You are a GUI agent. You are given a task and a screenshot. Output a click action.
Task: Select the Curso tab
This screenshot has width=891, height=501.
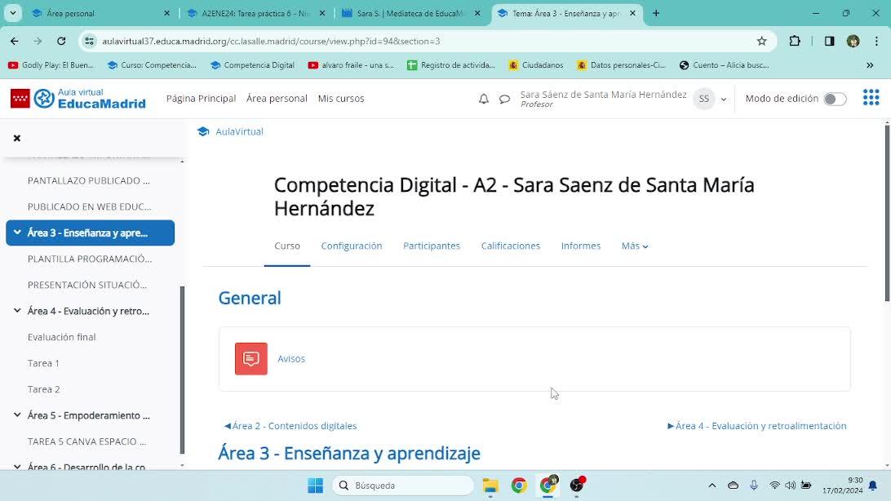coord(287,246)
